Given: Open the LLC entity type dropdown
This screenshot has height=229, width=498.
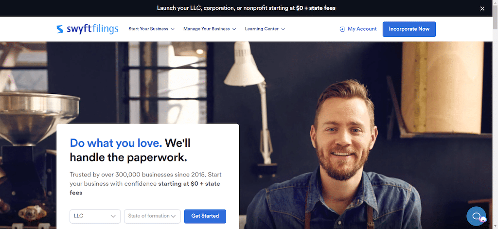Looking at the screenshot, I should point(95,216).
